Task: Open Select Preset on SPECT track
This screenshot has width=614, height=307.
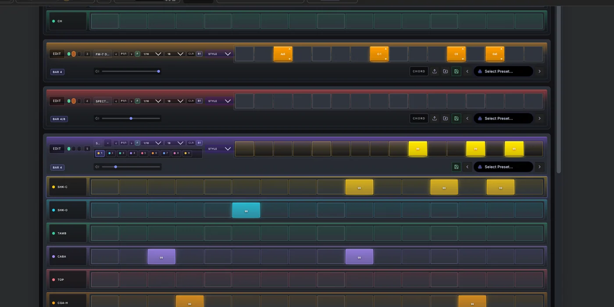Action: click(x=503, y=118)
